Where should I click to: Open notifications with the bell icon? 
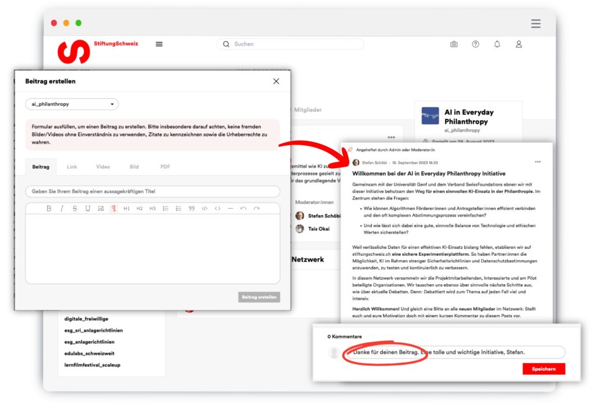point(497,44)
